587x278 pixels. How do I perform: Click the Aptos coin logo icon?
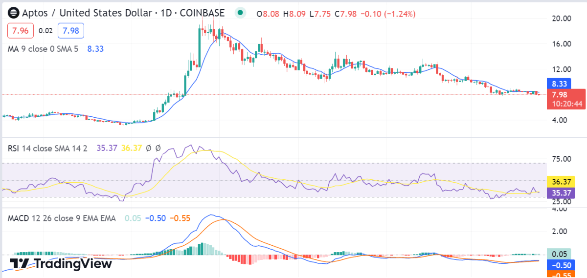(13, 13)
